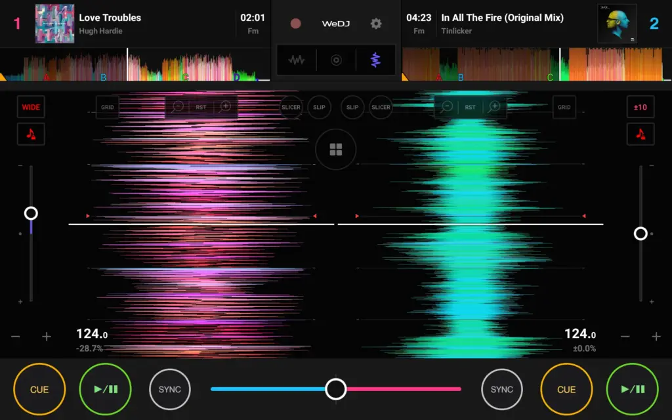
Task: Nudge deck 1 tempo with plus icon
Action: coord(47,337)
